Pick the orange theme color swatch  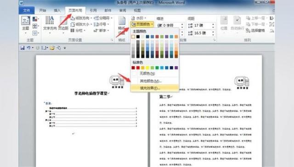[x=176, y=37]
